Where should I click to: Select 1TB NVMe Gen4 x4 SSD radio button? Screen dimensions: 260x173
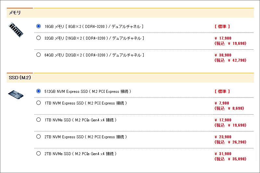pyautogui.click(x=38, y=120)
